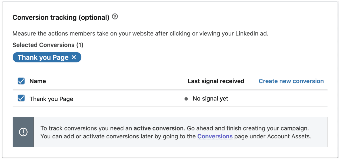This screenshot has width=340, height=160.
Task: Click the bold active conversion text in banner
Action: (x=158, y=128)
